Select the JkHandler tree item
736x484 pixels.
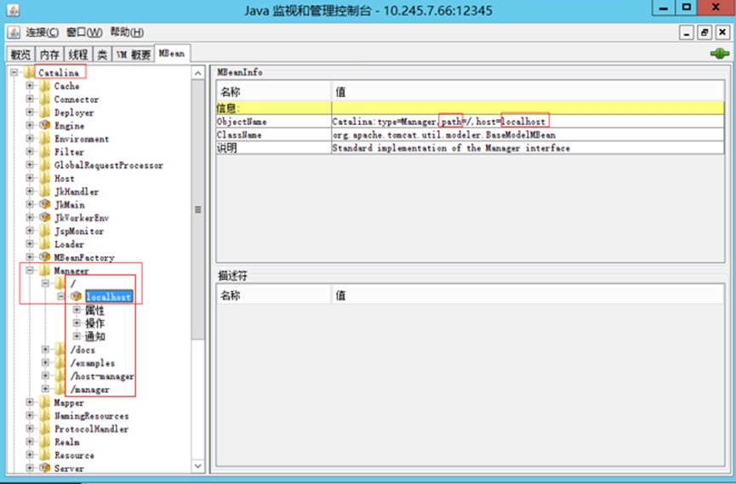click(x=77, y=191)
